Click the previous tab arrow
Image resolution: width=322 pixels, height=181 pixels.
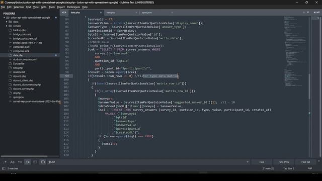click(62, 13)
